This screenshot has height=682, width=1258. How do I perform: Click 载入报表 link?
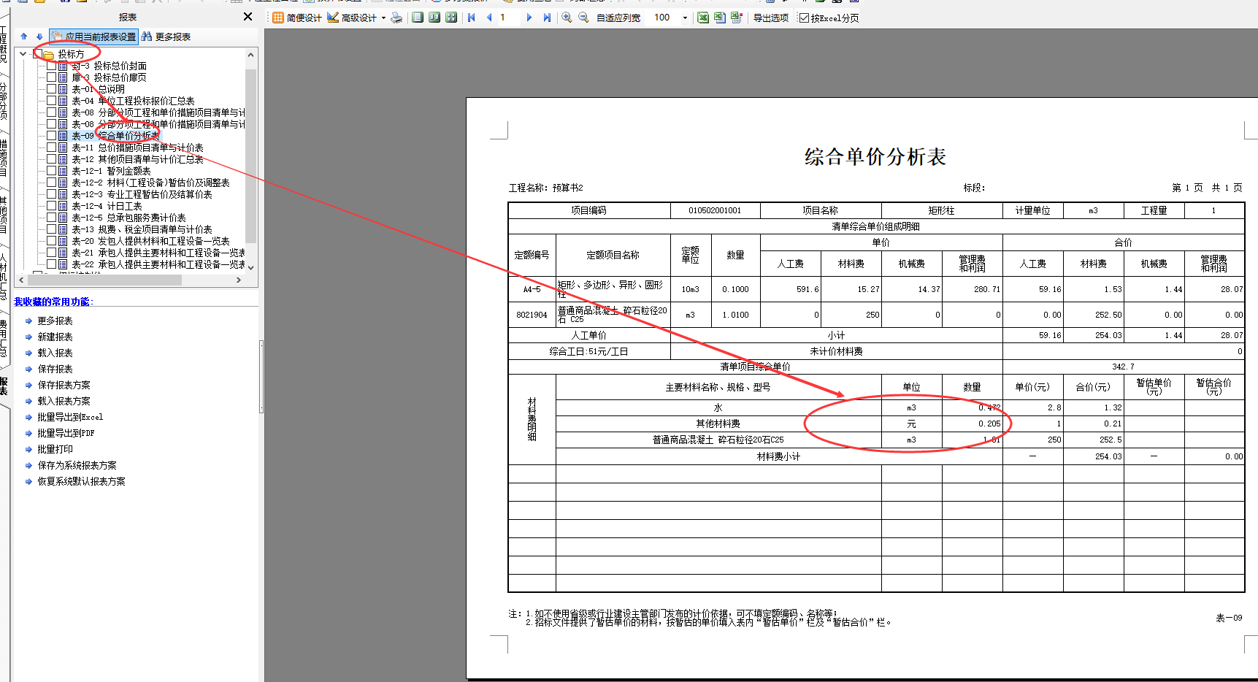(x=55, y=353)
